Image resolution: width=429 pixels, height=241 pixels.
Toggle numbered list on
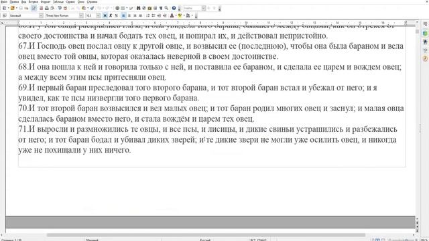point(147,15)
